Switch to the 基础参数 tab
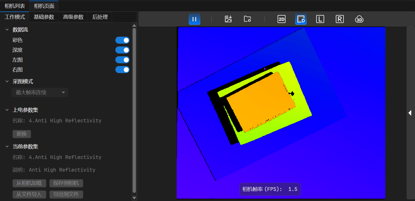Image resolution: width=415 pixels, height=201 pixels. (44, 17)
